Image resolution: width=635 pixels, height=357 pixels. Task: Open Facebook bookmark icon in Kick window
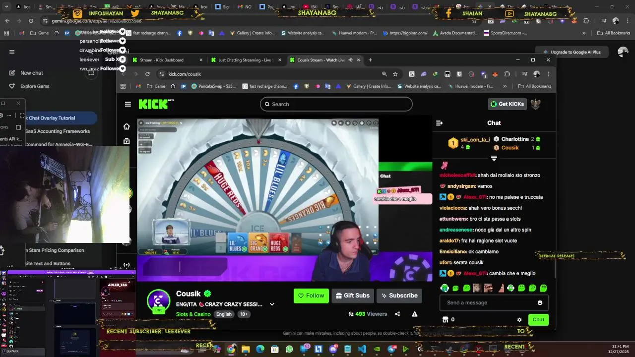click(x=296, y=86)
